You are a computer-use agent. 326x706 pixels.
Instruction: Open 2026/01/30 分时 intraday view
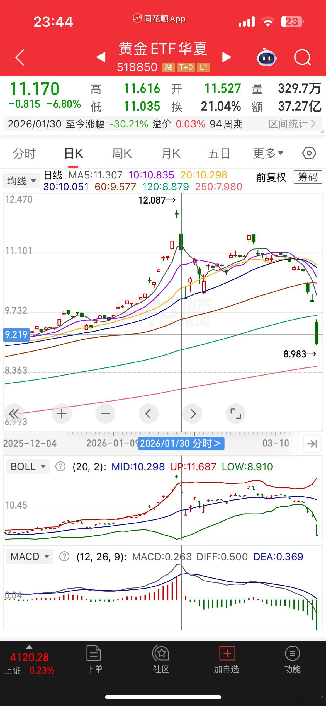coord(181,443)
